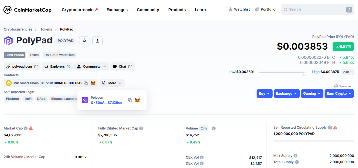
Task: Click the Token type badge
Action: 34,55
